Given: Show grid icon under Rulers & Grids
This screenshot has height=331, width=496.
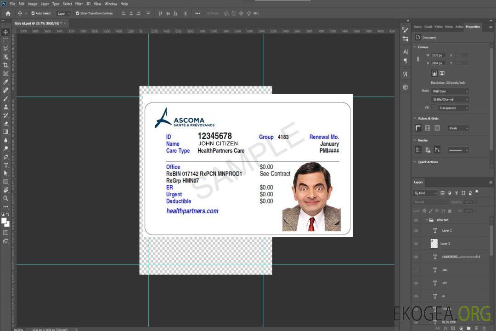Looking at the screenshot, I should pyautogui.click(x=427, y=128).
